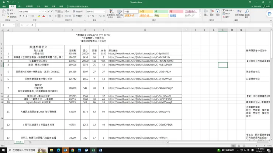This screenshot has height=153, width=273.
Task: Open Conditional Formatting menu
Action: coord(111,14)
